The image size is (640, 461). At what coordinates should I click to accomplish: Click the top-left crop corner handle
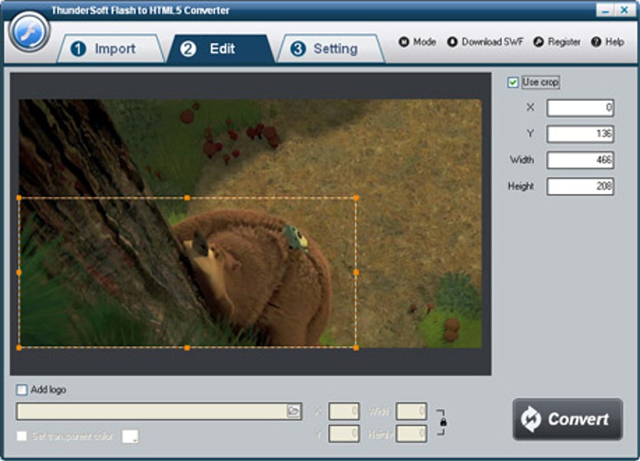click(x=19, y=198)
